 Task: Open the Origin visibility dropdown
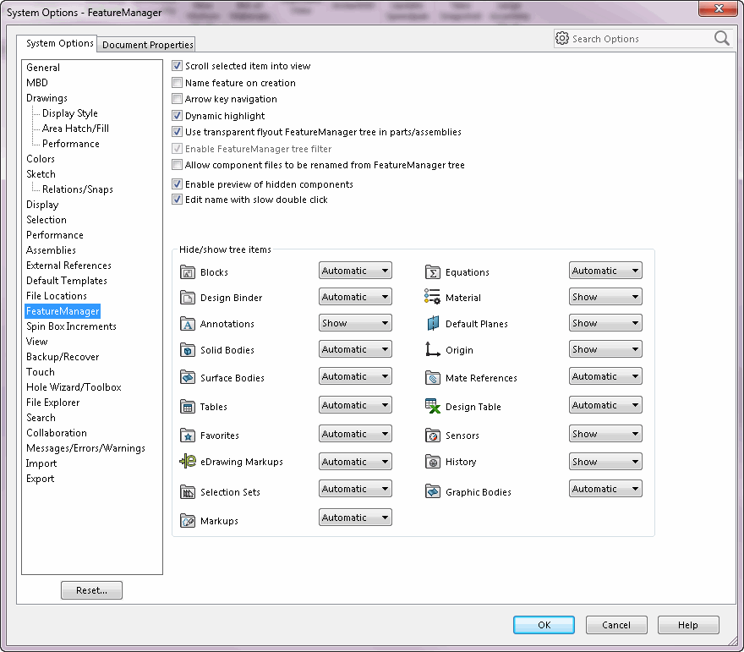[605, 349]
